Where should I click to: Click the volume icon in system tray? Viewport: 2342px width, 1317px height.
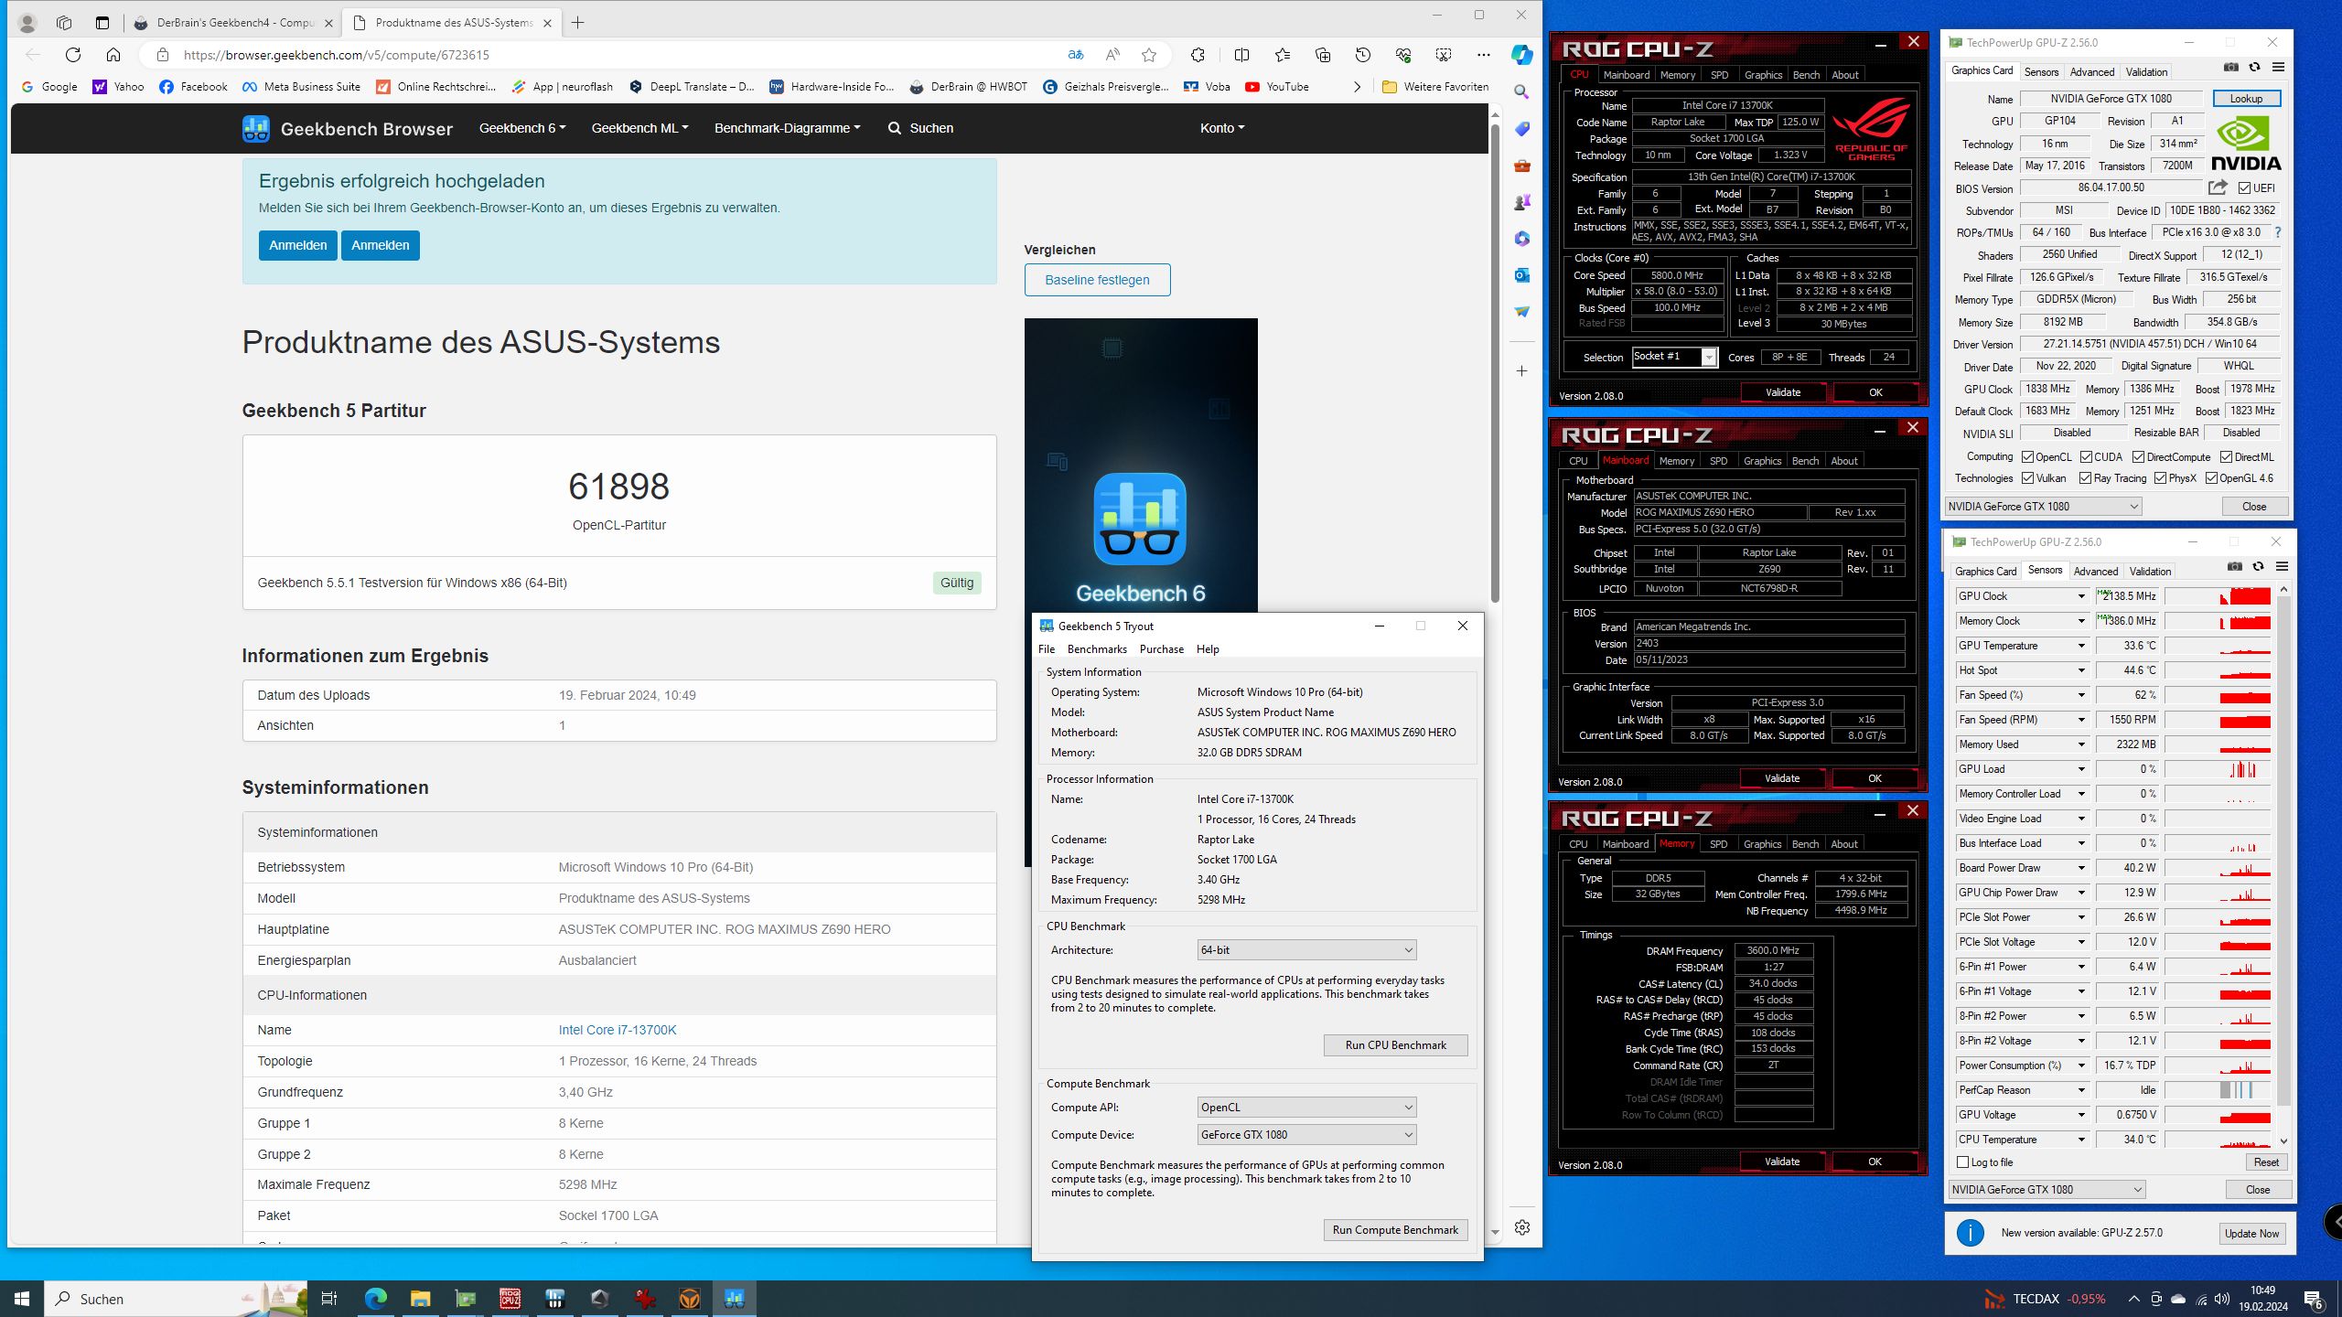coord(2222,1299)
